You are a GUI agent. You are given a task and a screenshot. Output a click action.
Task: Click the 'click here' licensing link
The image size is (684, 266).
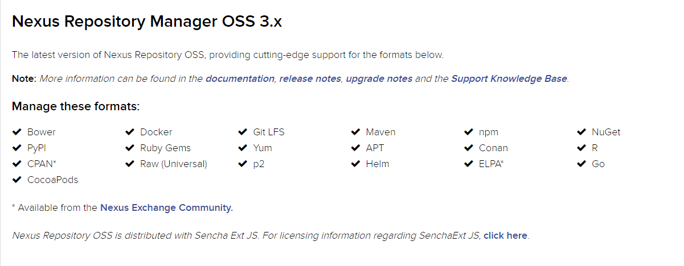tap(505, 235)
